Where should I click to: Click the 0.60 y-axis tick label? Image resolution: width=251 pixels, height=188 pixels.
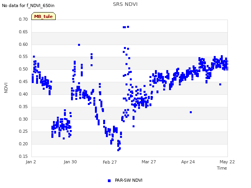[24, 44]
